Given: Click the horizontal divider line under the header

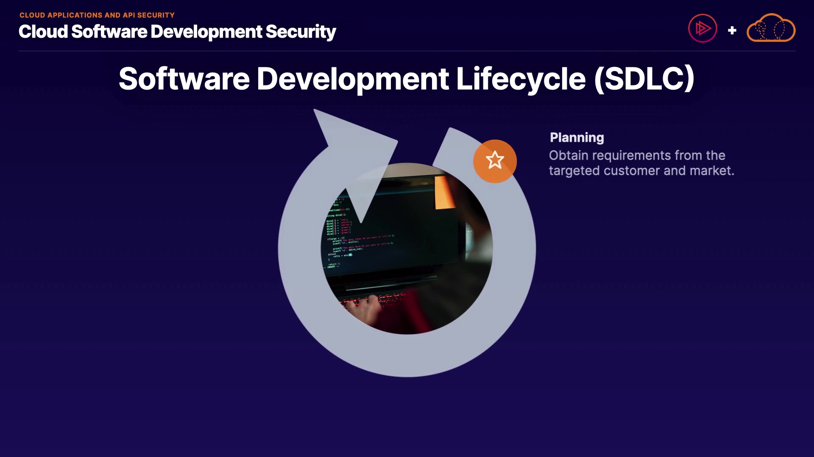Looking at the screenshot, I should click(407, 51).
